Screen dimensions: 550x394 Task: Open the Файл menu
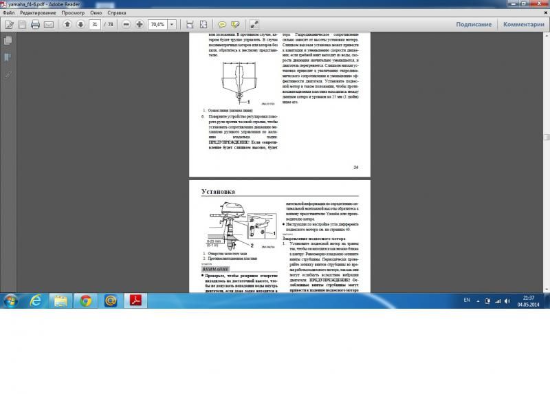pyautogui.click(x=8, y=12)
